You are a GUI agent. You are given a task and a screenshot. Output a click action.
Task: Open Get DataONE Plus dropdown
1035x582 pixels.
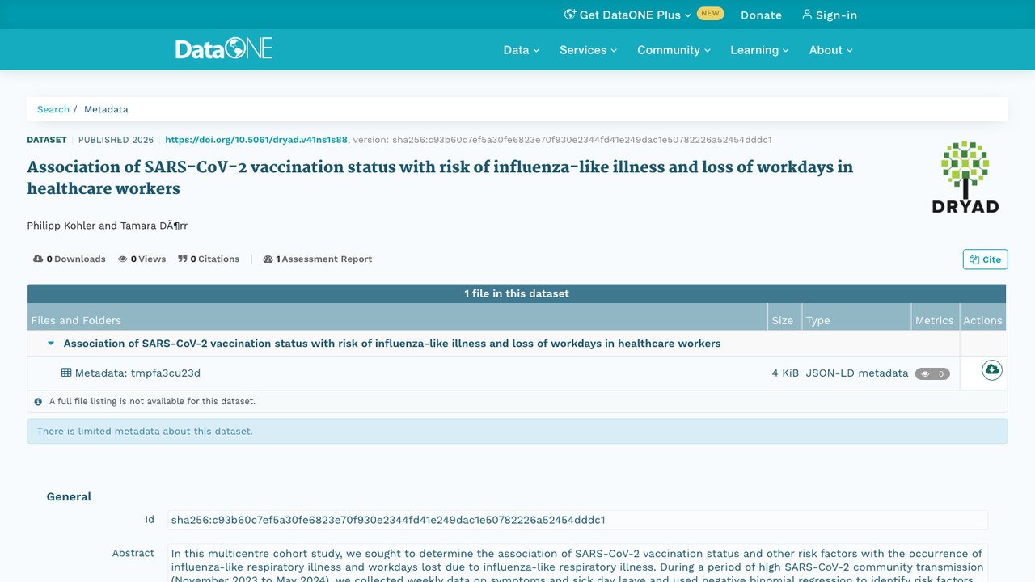(x=627, y=15)
